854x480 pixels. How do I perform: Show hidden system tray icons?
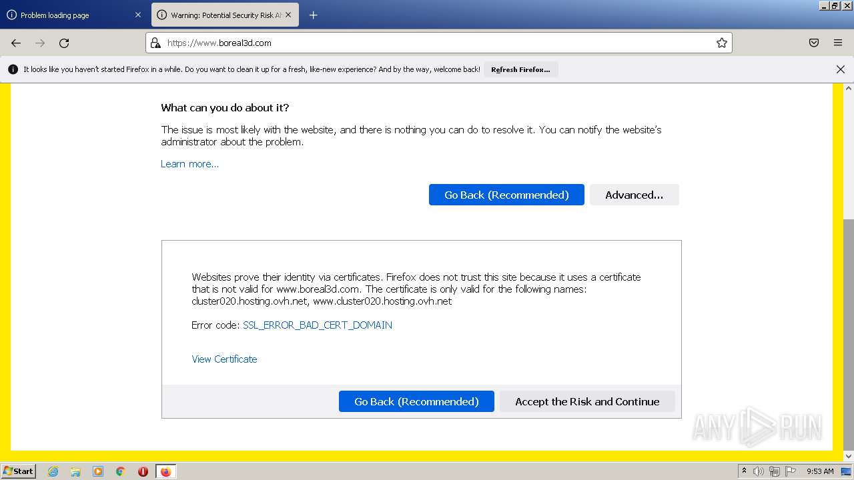744,471
